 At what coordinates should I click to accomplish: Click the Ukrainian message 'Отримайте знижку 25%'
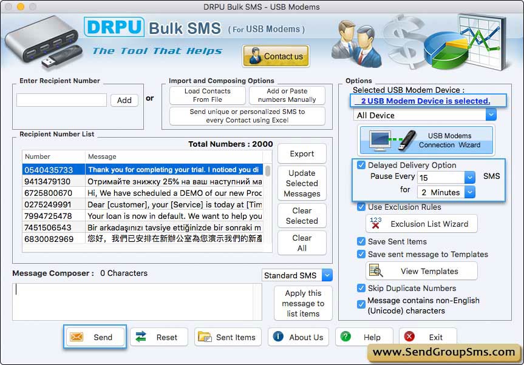(175, 181)
